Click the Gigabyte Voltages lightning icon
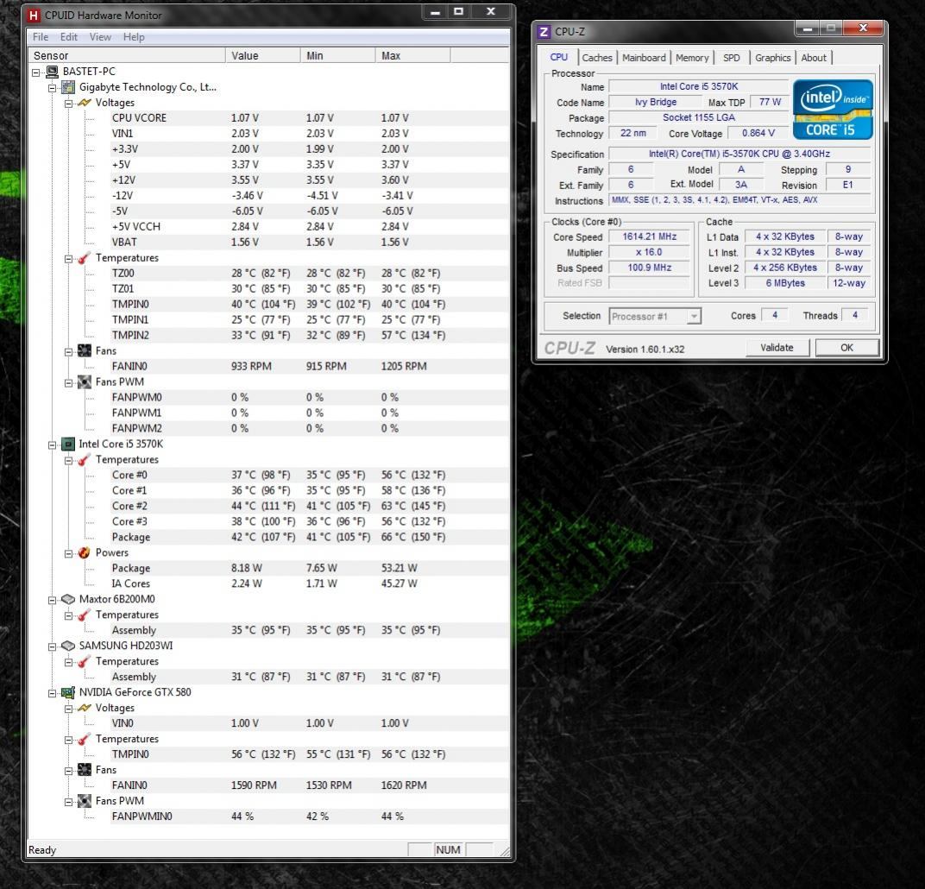This screenshot has width=925, height=889. point(85,103)
